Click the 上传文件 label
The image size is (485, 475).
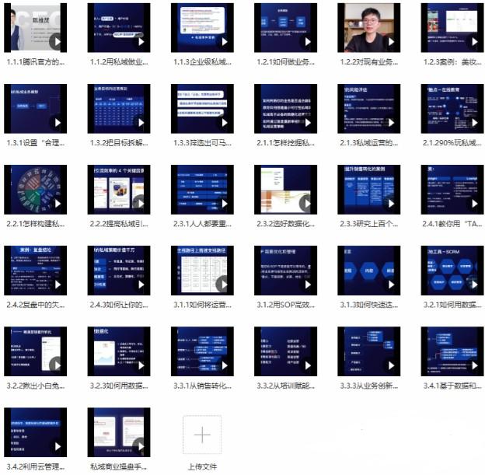201,466
